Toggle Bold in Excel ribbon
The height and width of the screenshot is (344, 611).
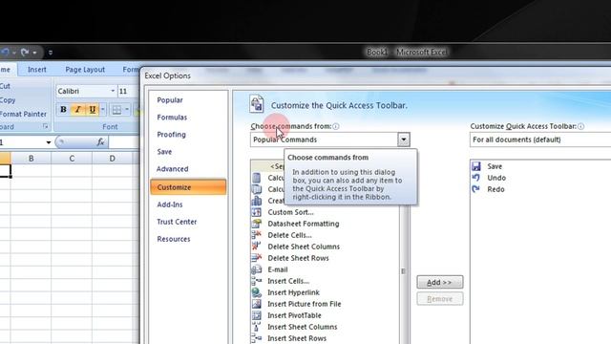click(63, 110)
